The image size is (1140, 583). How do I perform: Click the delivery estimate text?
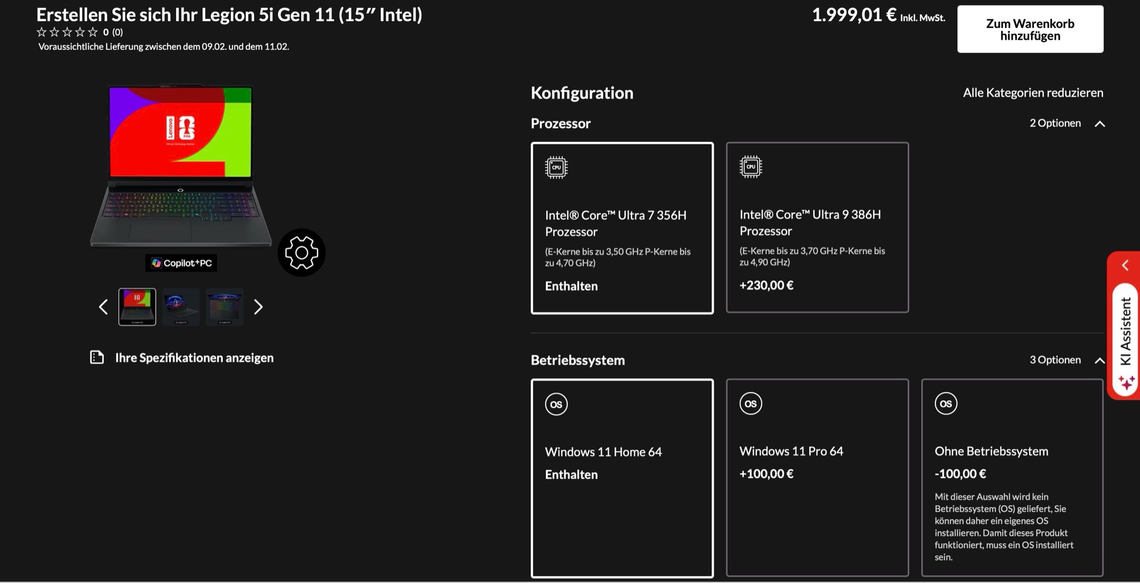(164, 47)
